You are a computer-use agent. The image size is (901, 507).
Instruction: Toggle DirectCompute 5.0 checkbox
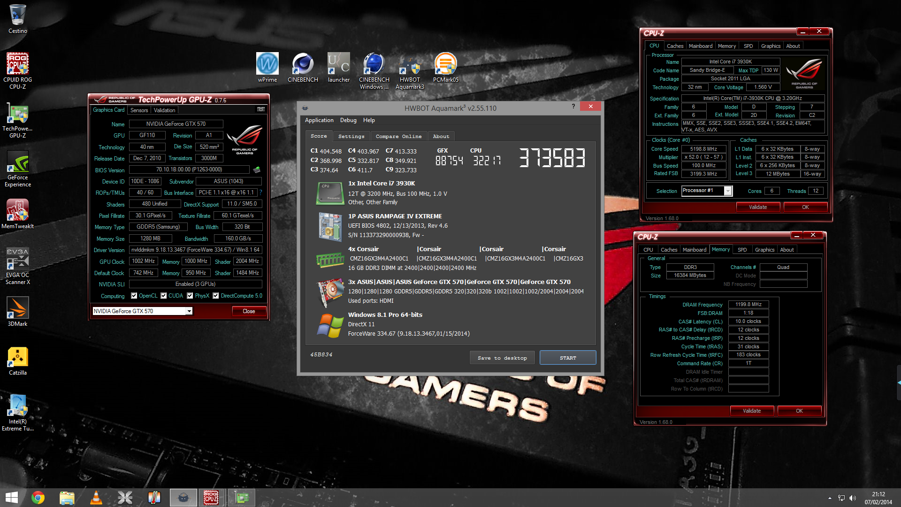coord(216,296)
